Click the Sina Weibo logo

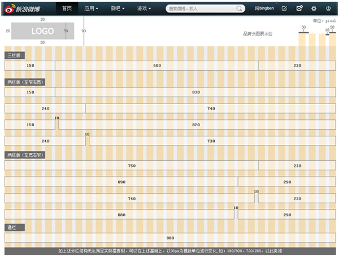(x=22, y=8)
